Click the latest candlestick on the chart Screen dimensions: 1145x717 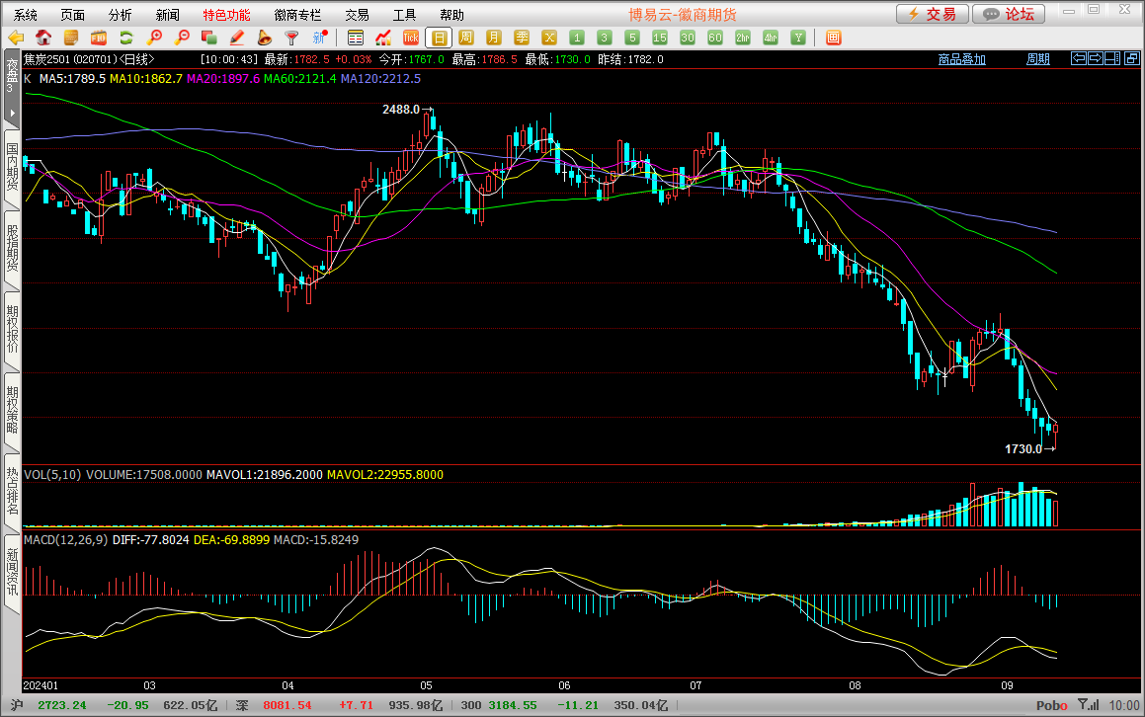[x=1055, y=429]
